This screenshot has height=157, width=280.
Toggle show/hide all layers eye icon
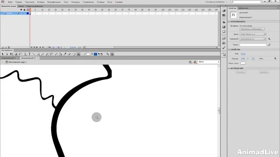[x=21, y=10]
